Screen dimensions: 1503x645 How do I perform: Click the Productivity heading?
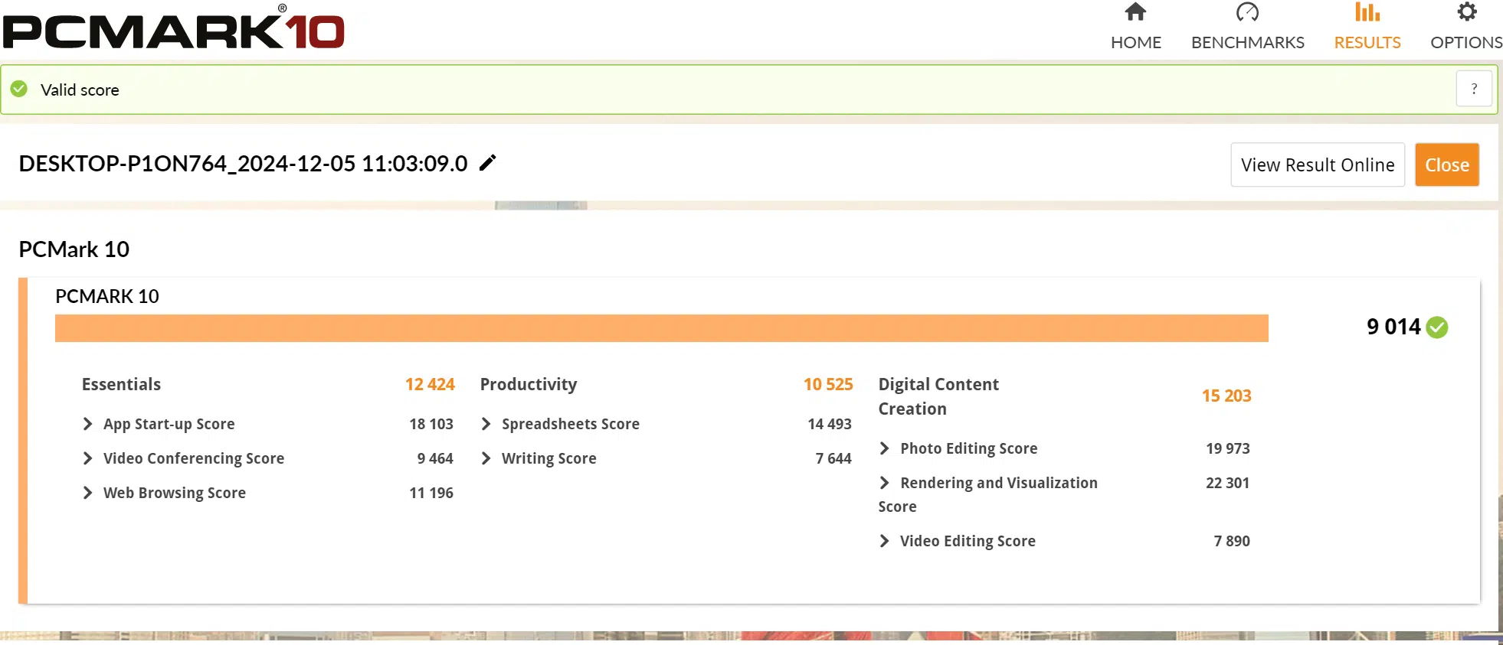[x=529, y=384]
